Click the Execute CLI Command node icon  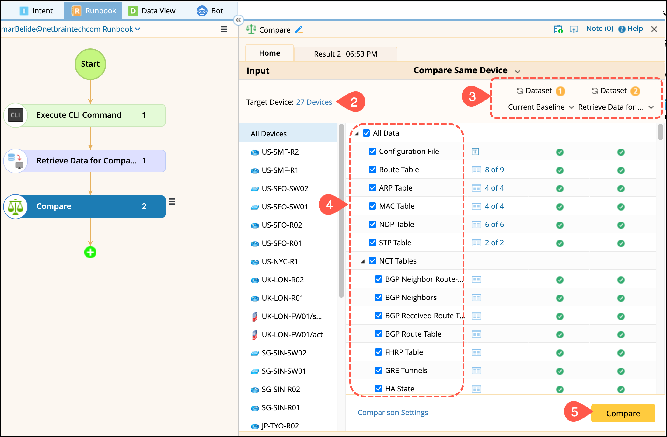[x=16, y=115]
